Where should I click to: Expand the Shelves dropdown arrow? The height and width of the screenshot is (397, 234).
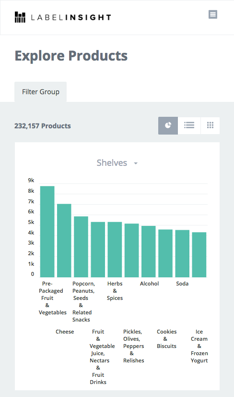(136, 163)
